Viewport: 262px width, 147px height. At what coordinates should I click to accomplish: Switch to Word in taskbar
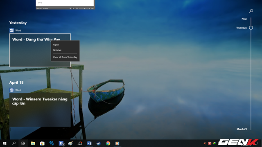89,143
